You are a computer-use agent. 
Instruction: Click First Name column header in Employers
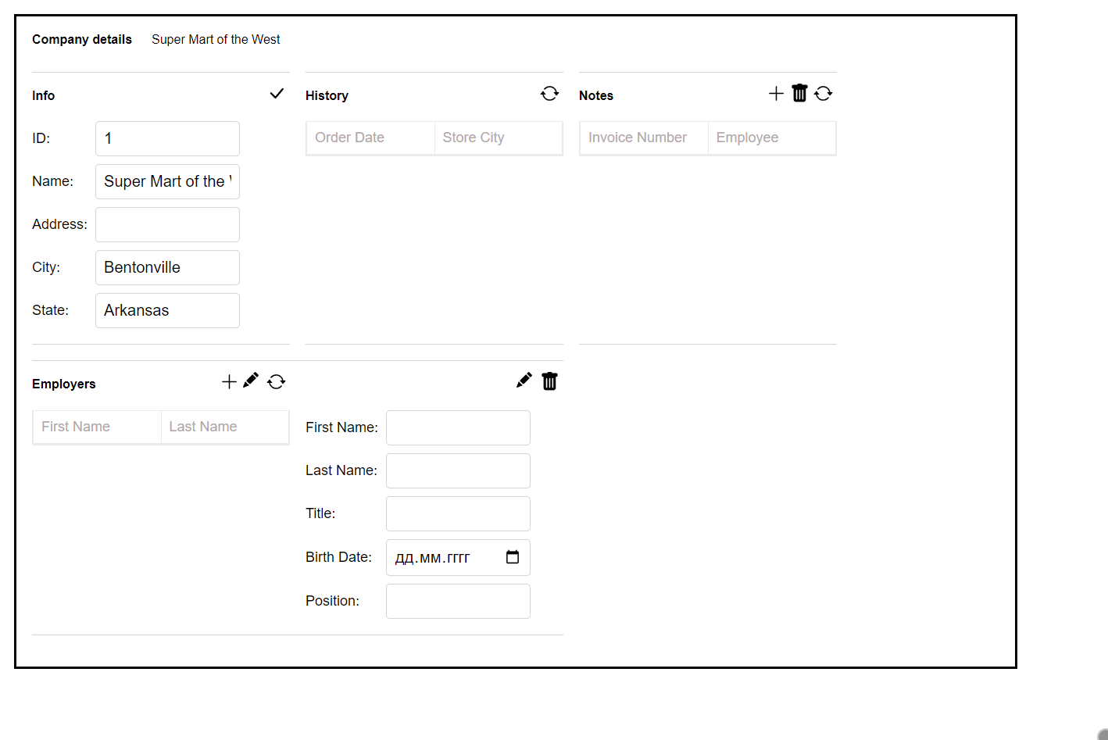pyautogui.click(x=97, y=427)
